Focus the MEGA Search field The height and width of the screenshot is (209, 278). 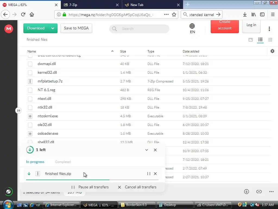point(139,29)
